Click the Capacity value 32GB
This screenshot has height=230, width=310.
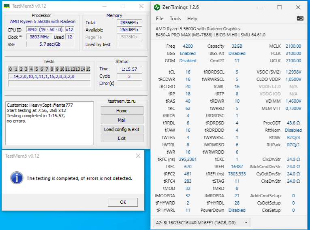(x=237, y=46)
